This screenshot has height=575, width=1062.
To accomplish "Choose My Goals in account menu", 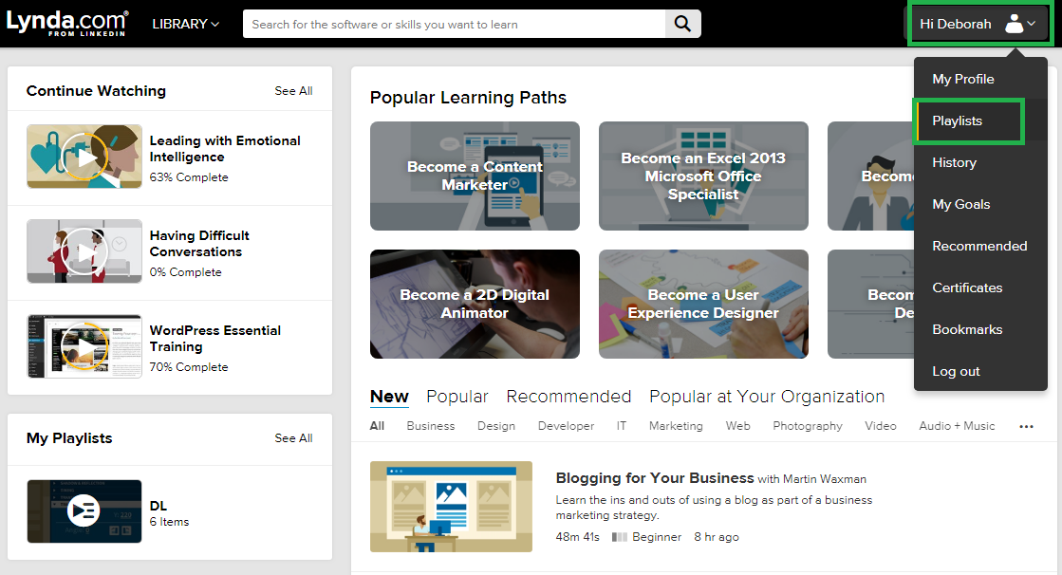I will click(961, 205).
